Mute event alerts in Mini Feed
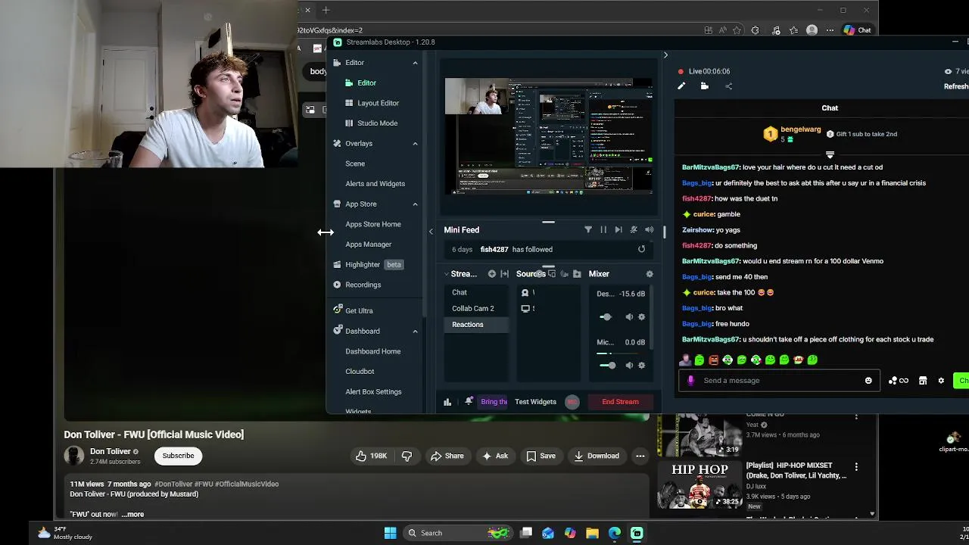Image resolution: width=969 pixels, height=545 pixels. [x=634, y=229]
